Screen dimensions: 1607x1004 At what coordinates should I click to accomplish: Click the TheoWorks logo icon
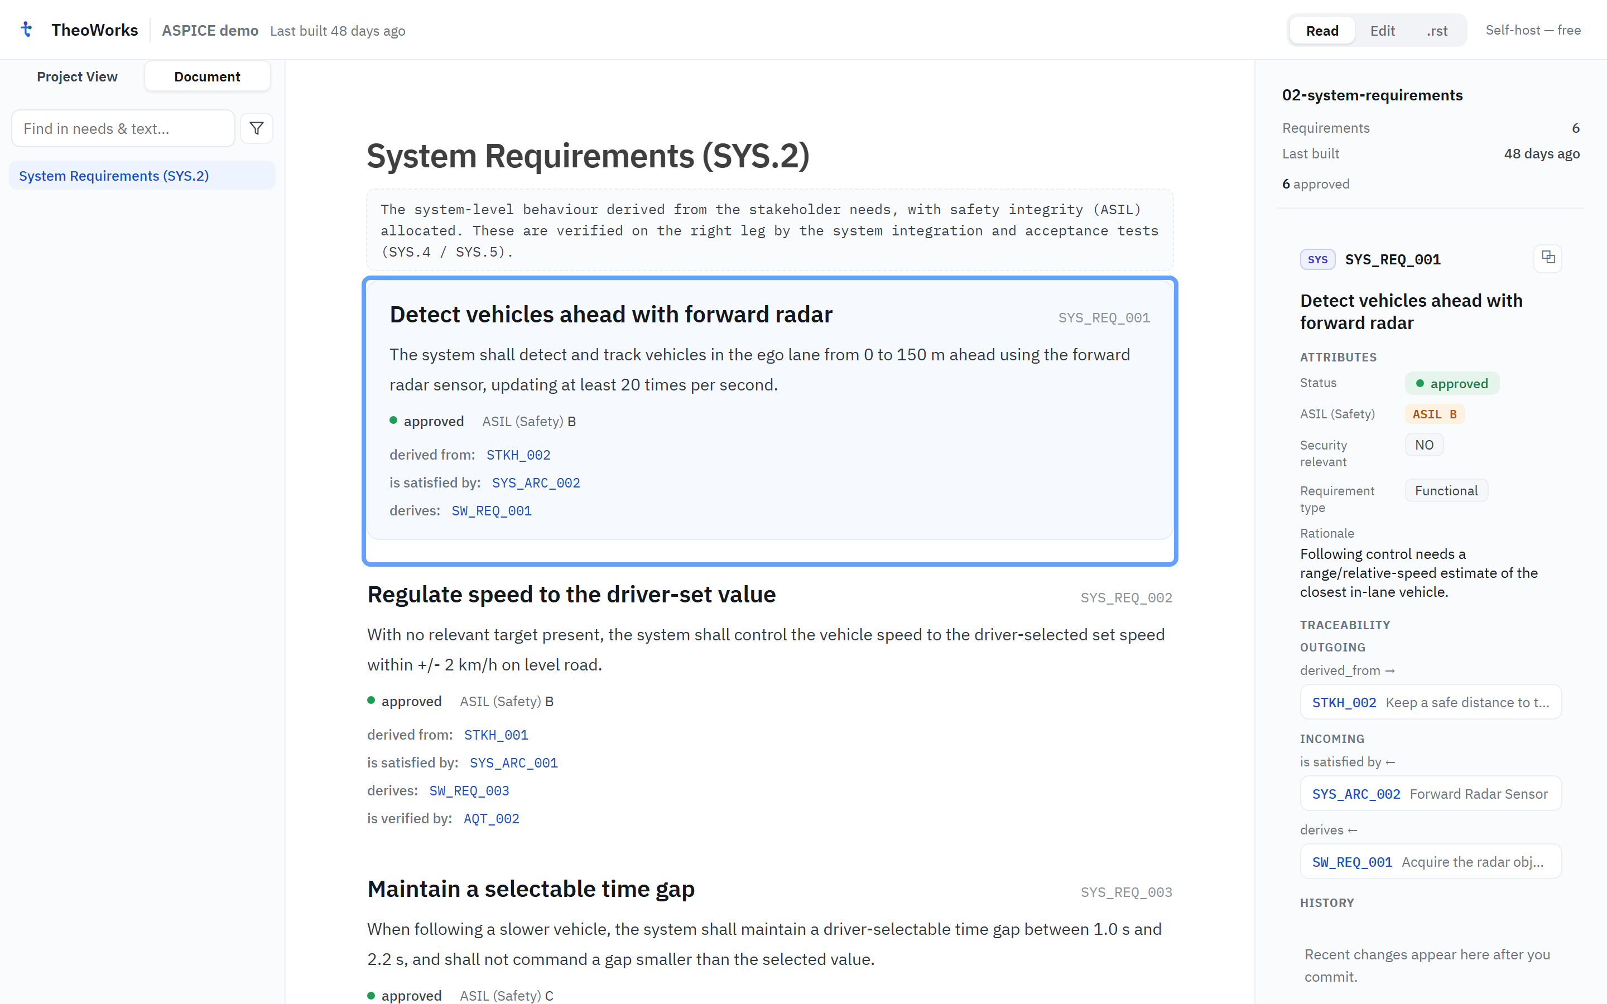pyautogui.click(x=27, y=29)
